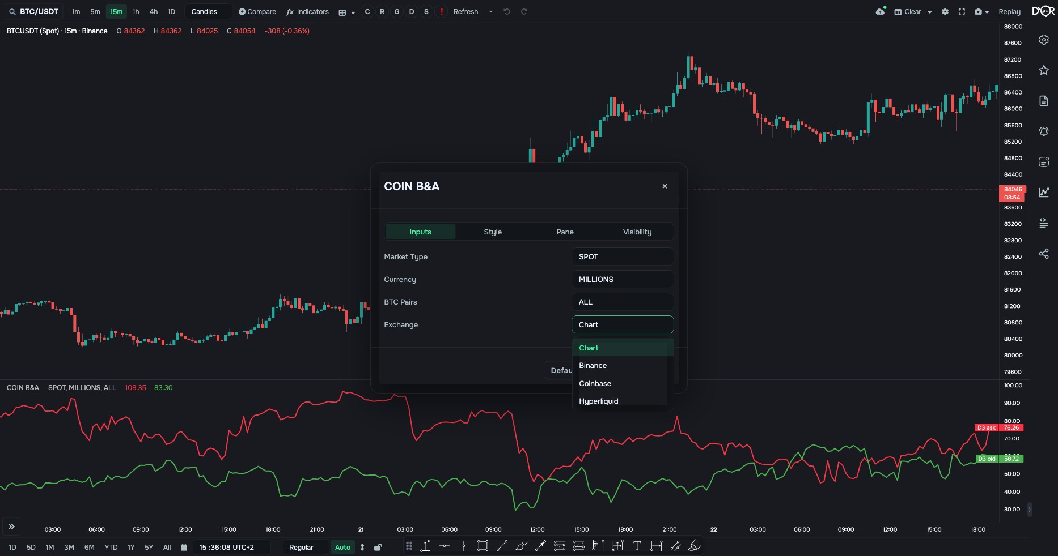1058x556 pixels.
Task: Toggle the G circle button
Action: (397, 11)
